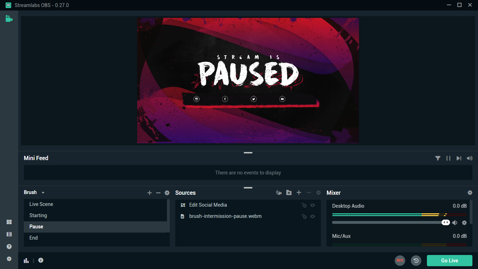This screenshot has width=478, height=269.
Task: Toggle lock on Edit Social Media source
Action: click(304, 205)
